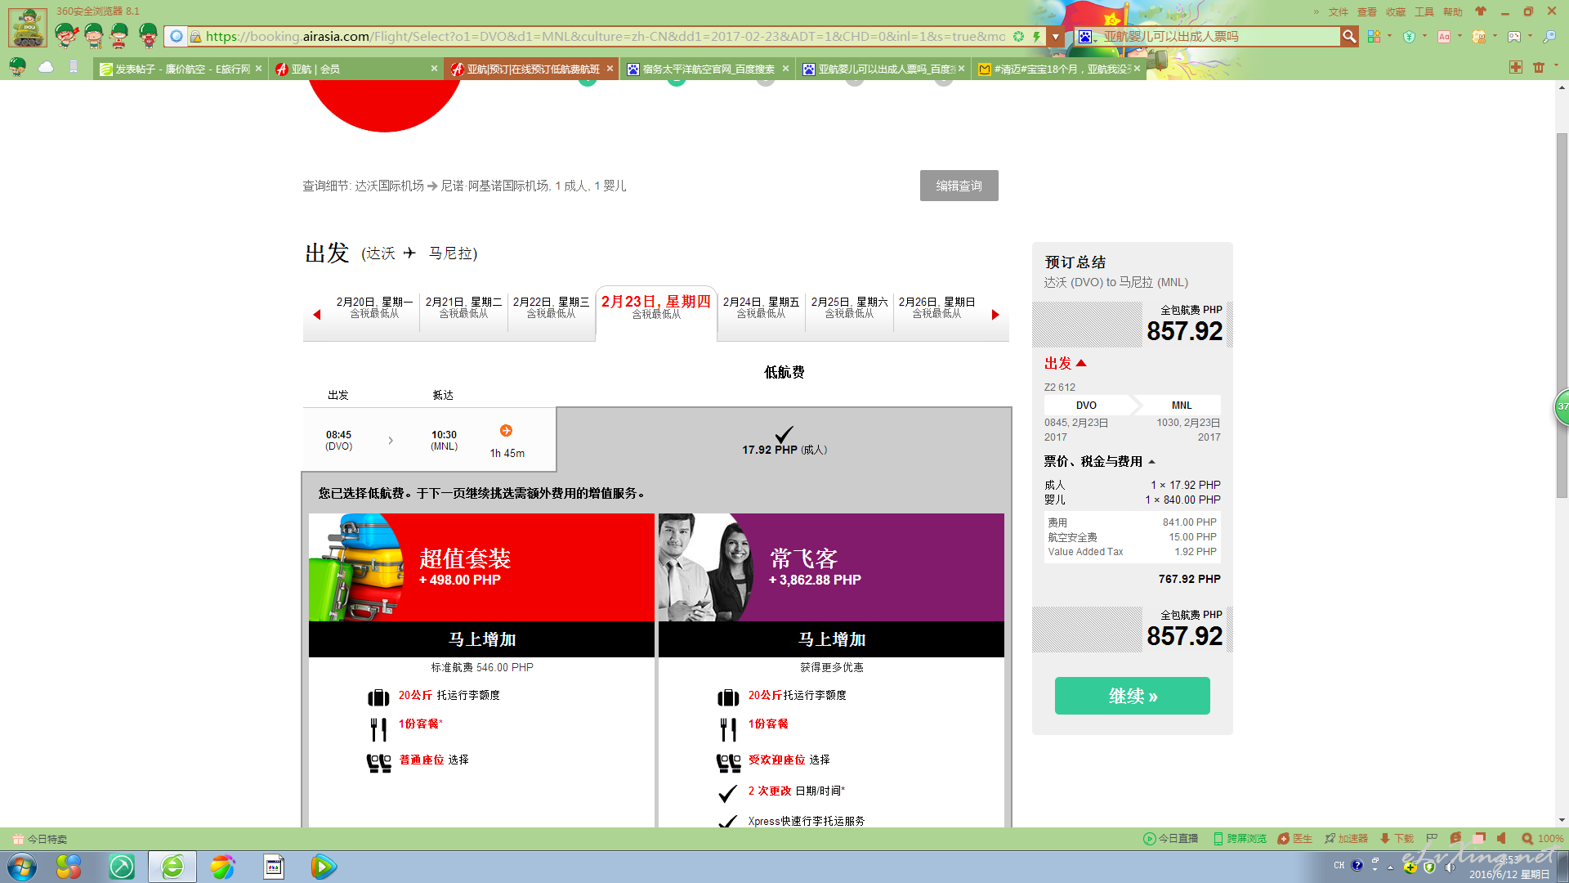Image resolution: width=1569 pixels, height=883 pixels.
Task: Select the 2月25日 星期六 date tab
Action: [x=849, y=307]
